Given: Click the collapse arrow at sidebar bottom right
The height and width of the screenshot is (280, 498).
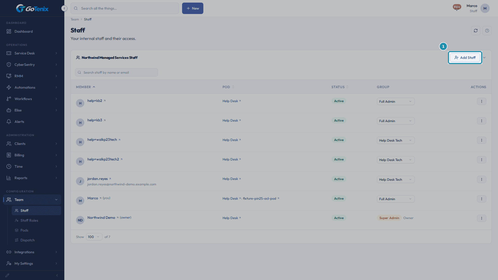Looking at the screenshot, I should pos(57,275).
